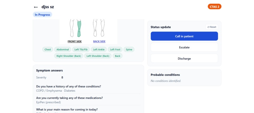
Task: Click the Probable conditions heading
Action: point(165,75)
